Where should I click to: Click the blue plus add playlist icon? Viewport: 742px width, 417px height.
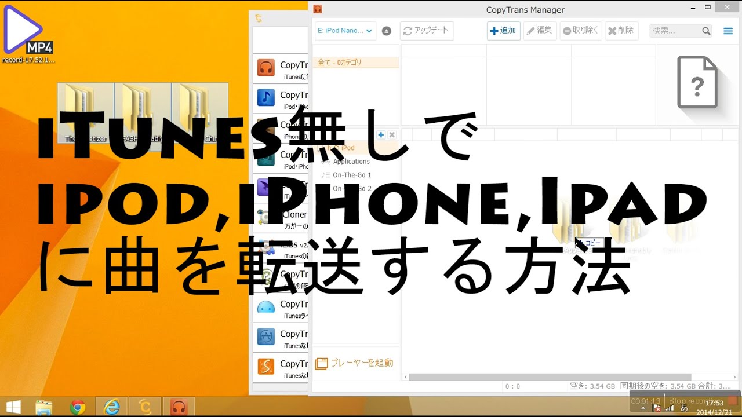point(381,134)
